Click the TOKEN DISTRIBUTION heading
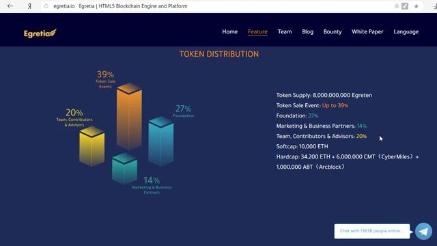 tap(218, 54)
